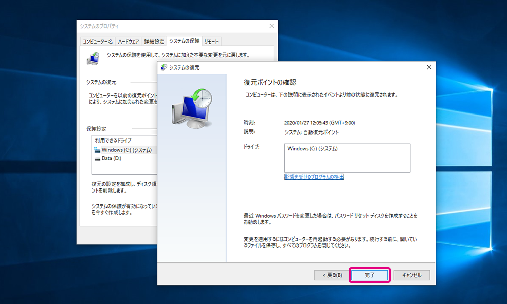507x304 pixels.
Task: Click the 復元ポイントの確認 heading
Action: click(270, 82)
